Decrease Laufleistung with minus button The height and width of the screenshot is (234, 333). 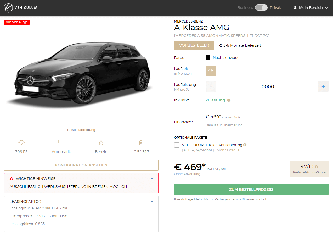211,86
